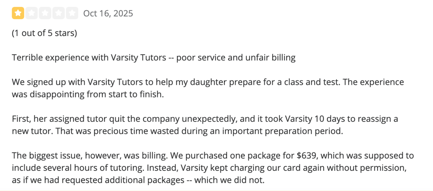Click the Varsity Tutors review headline
Screen dimensions: 433x191
tap(153, 57)
